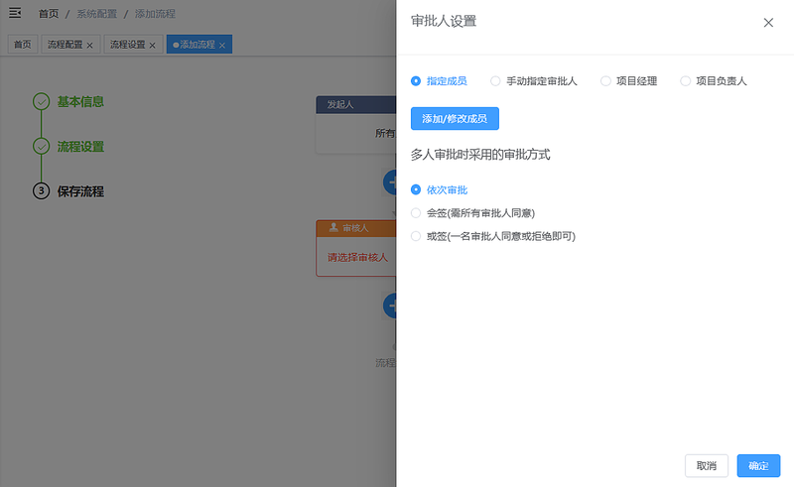Viewport: 794px width, 487px height.
Task: Choose the 项目负责人 radio option
Action: coord(713,81)
